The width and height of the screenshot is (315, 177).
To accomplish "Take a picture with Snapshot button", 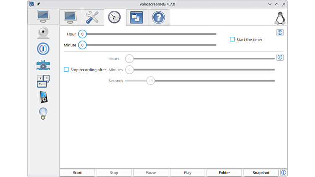I will coord(261,172).
